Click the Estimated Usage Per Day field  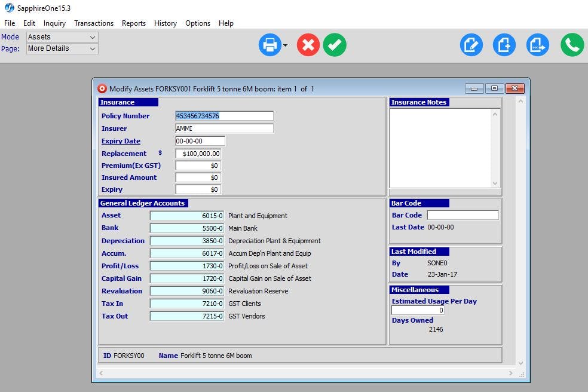(418, 310)
